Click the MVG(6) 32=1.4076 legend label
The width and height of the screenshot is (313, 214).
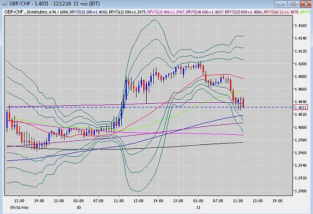tap(281, 12)
